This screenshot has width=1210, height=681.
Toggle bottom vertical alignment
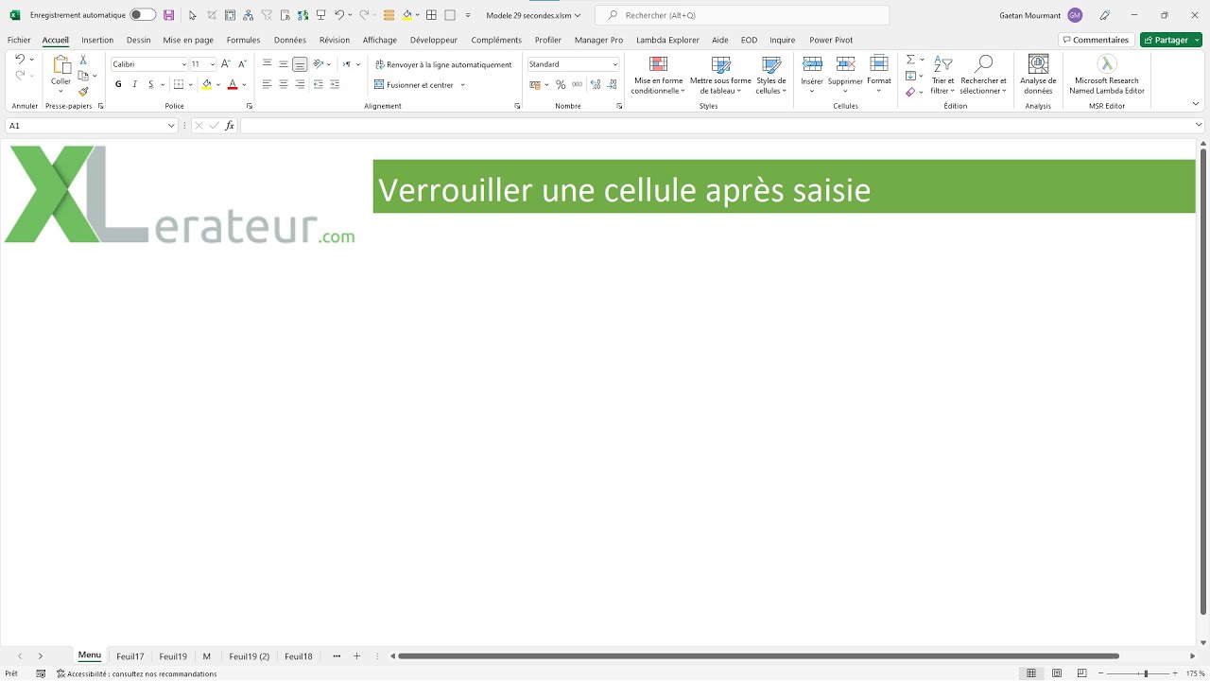(x=300, y=64)
